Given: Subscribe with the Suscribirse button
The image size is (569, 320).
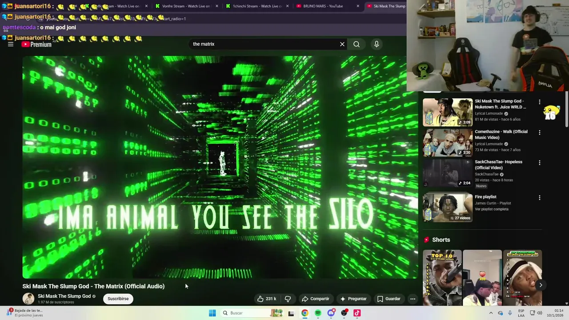Looking at the screenshot, I should (x=118, y=299).
